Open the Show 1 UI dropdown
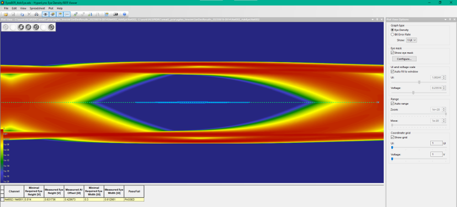457x207 pixels. [x=412, y=40]
